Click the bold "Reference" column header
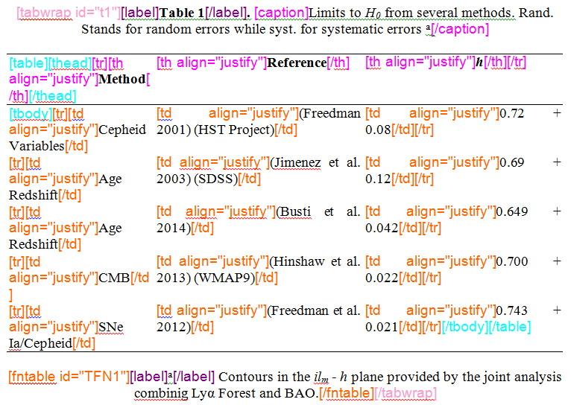 click(x=297, y=63)
